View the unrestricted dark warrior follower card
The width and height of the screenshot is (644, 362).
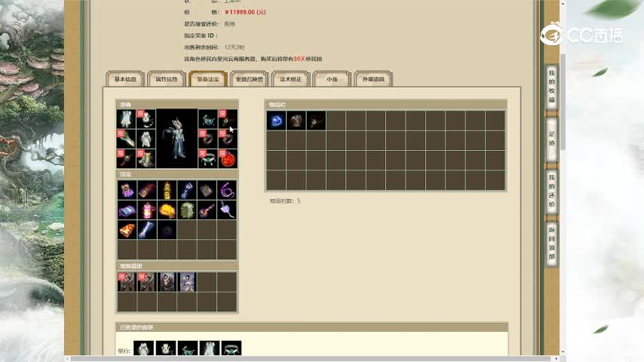[167, 282]
